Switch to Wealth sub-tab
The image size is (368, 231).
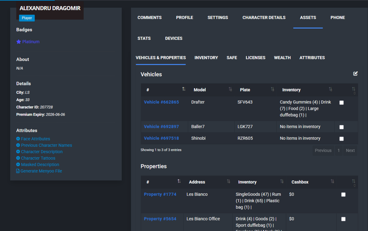pos(282,58)
